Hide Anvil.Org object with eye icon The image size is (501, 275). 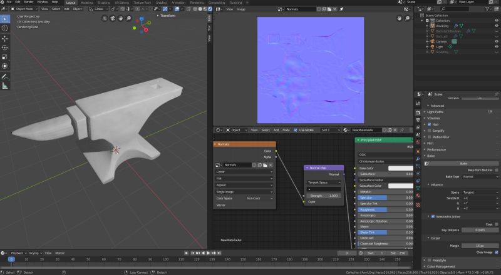click(x=497, y=26)
